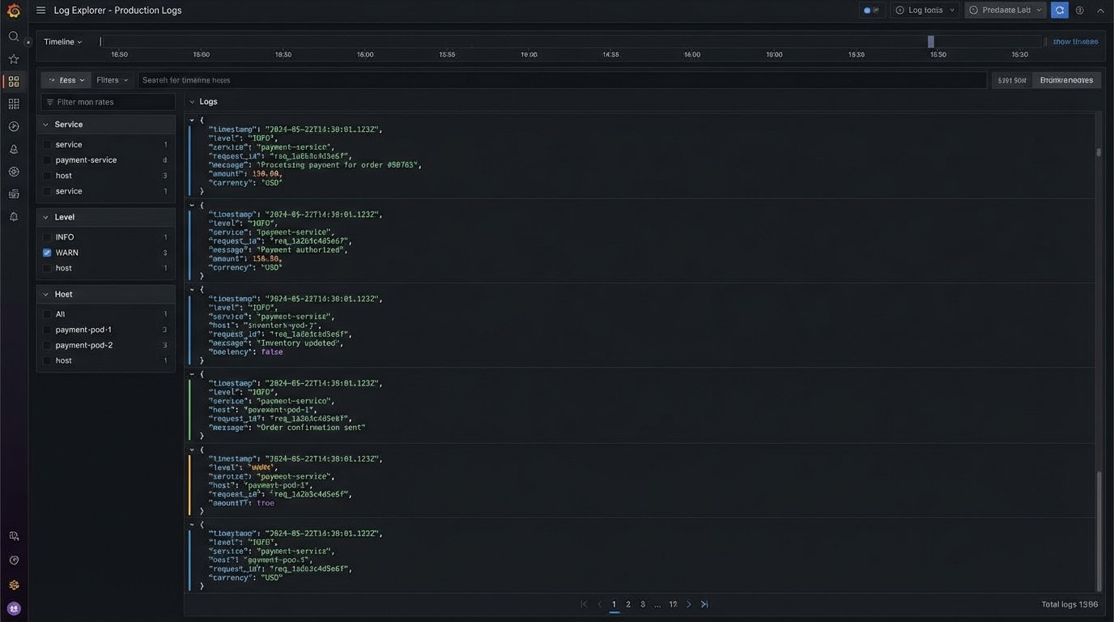Open the hamburger navigation menu
The width and height of the screenshot is (1114, 622).
pos(40,10)
